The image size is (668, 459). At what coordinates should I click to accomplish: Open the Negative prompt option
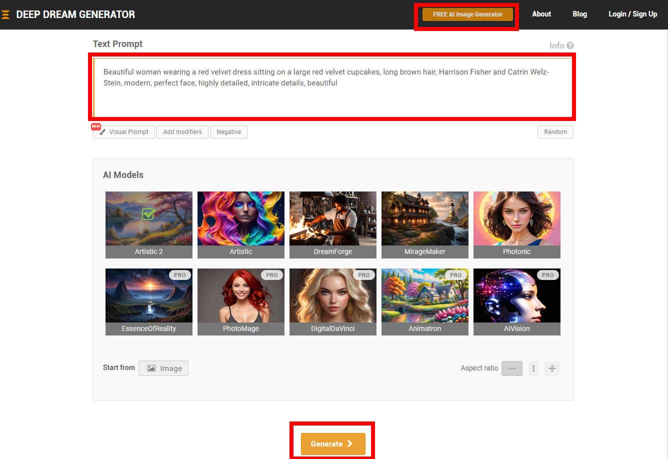pyautogui.click(x=229, y=132)
